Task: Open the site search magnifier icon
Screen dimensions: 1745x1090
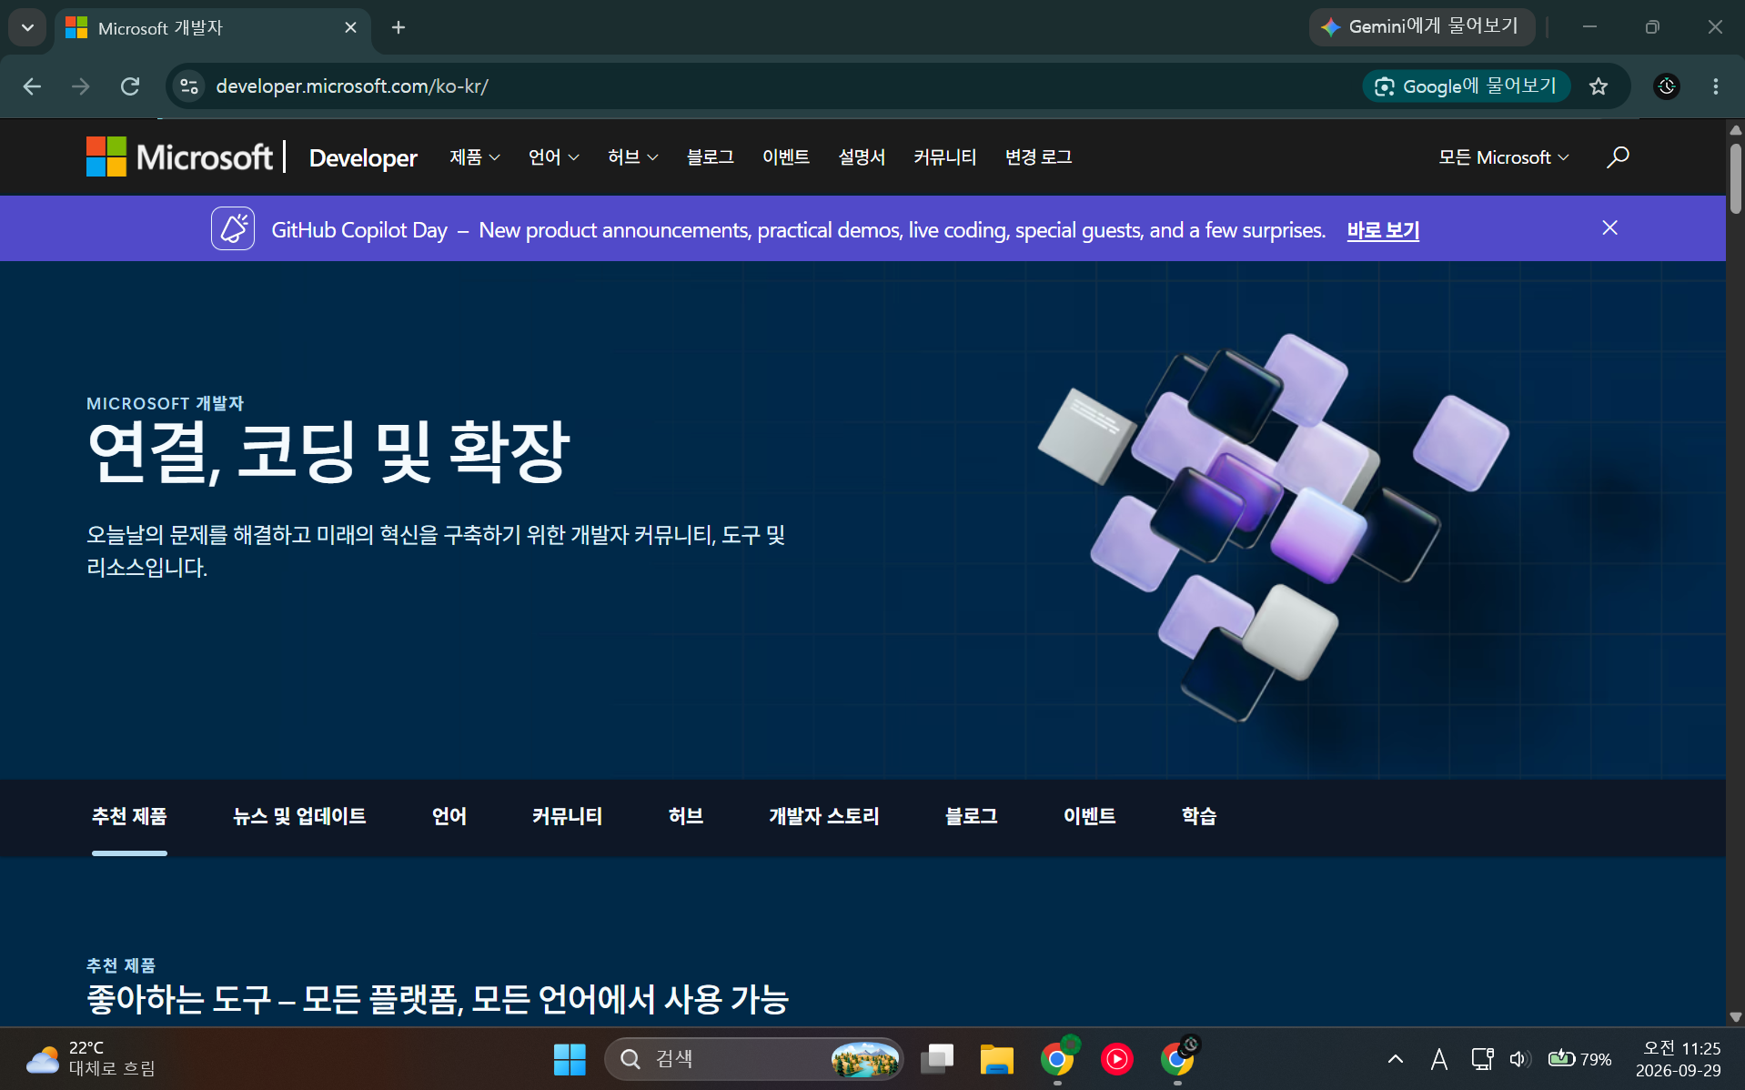Action: 1618,157
